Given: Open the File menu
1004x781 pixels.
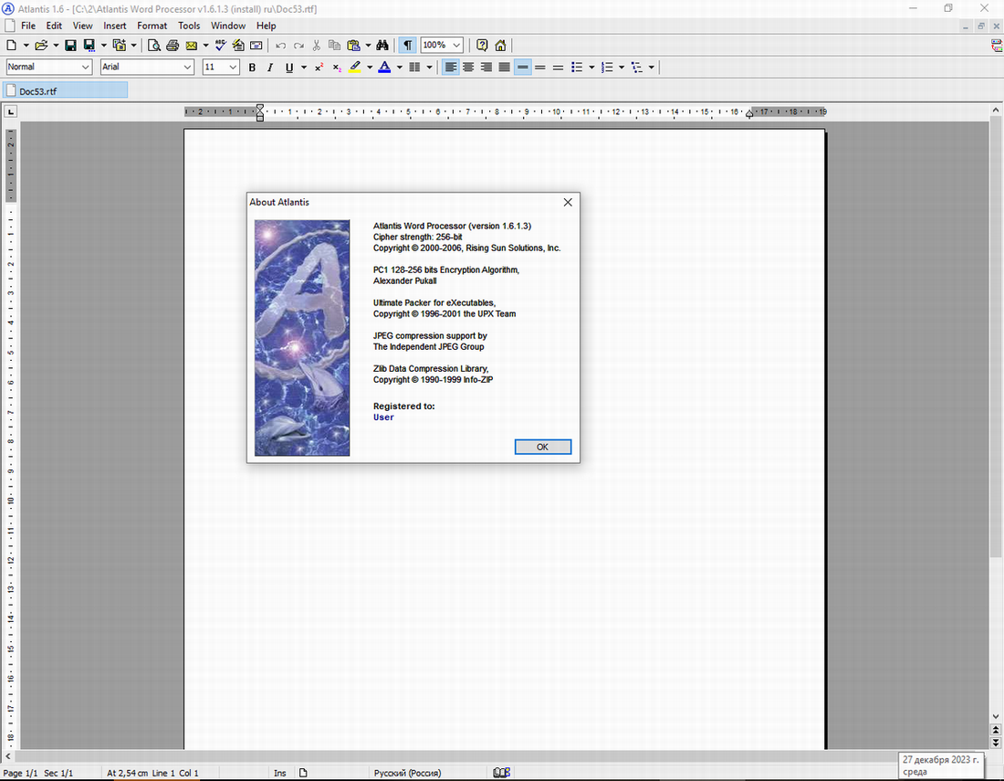Looking at the screenshot, I should click(28, 26).
